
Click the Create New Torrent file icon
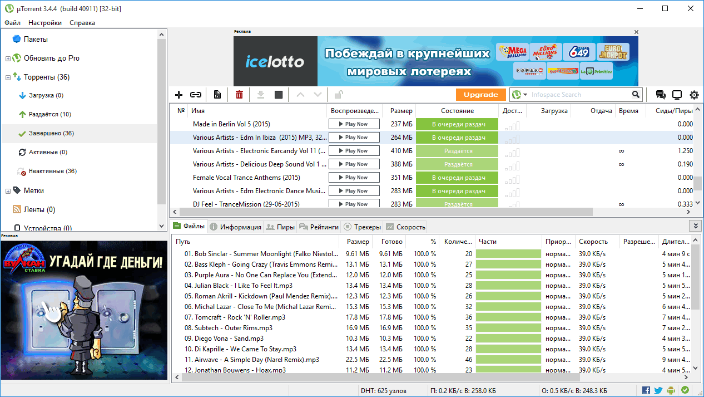217,95
